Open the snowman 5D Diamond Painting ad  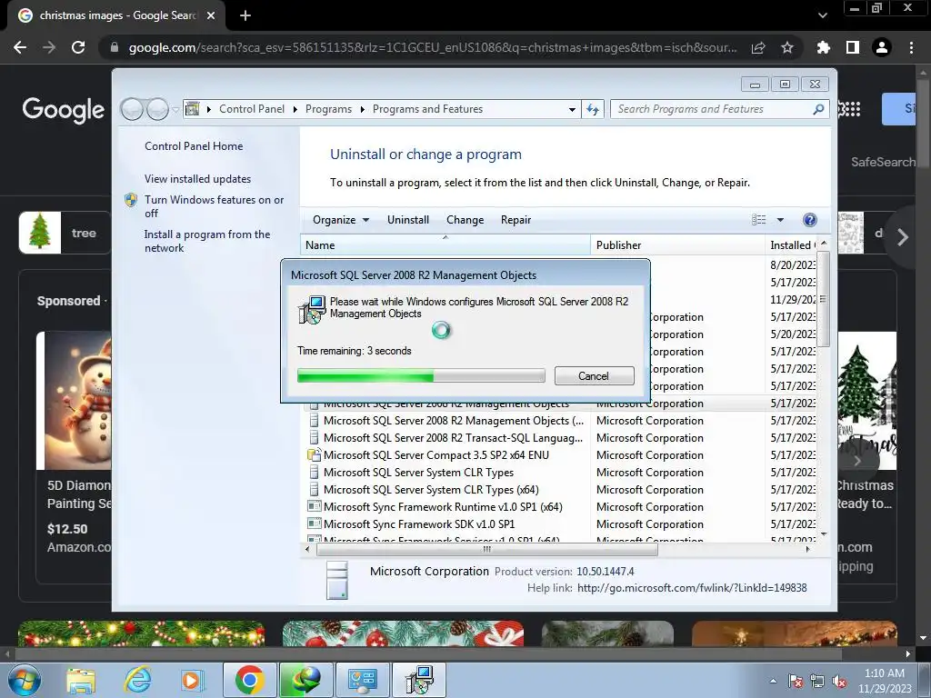tap(74, 401)
